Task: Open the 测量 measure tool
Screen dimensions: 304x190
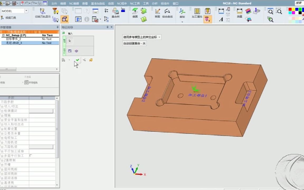Action: tap(239, 11)
